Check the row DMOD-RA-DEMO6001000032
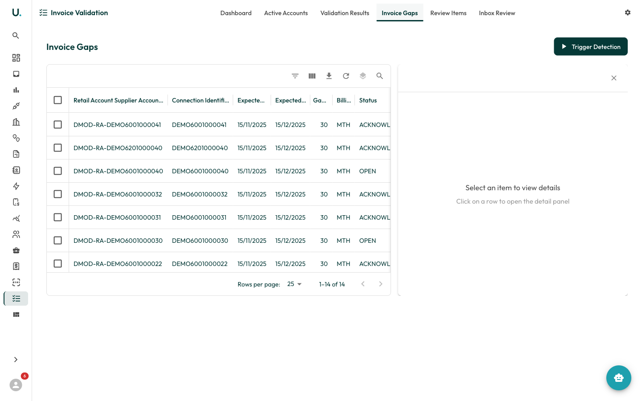 (58, 194)
